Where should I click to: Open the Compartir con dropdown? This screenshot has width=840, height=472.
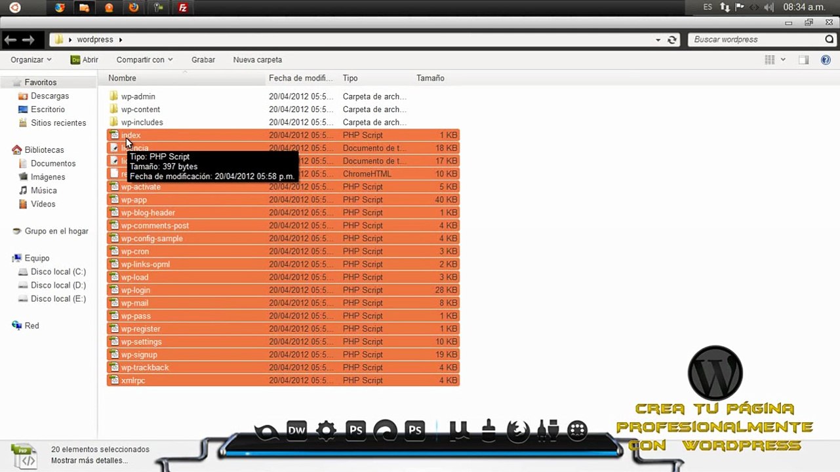(144, 60)
